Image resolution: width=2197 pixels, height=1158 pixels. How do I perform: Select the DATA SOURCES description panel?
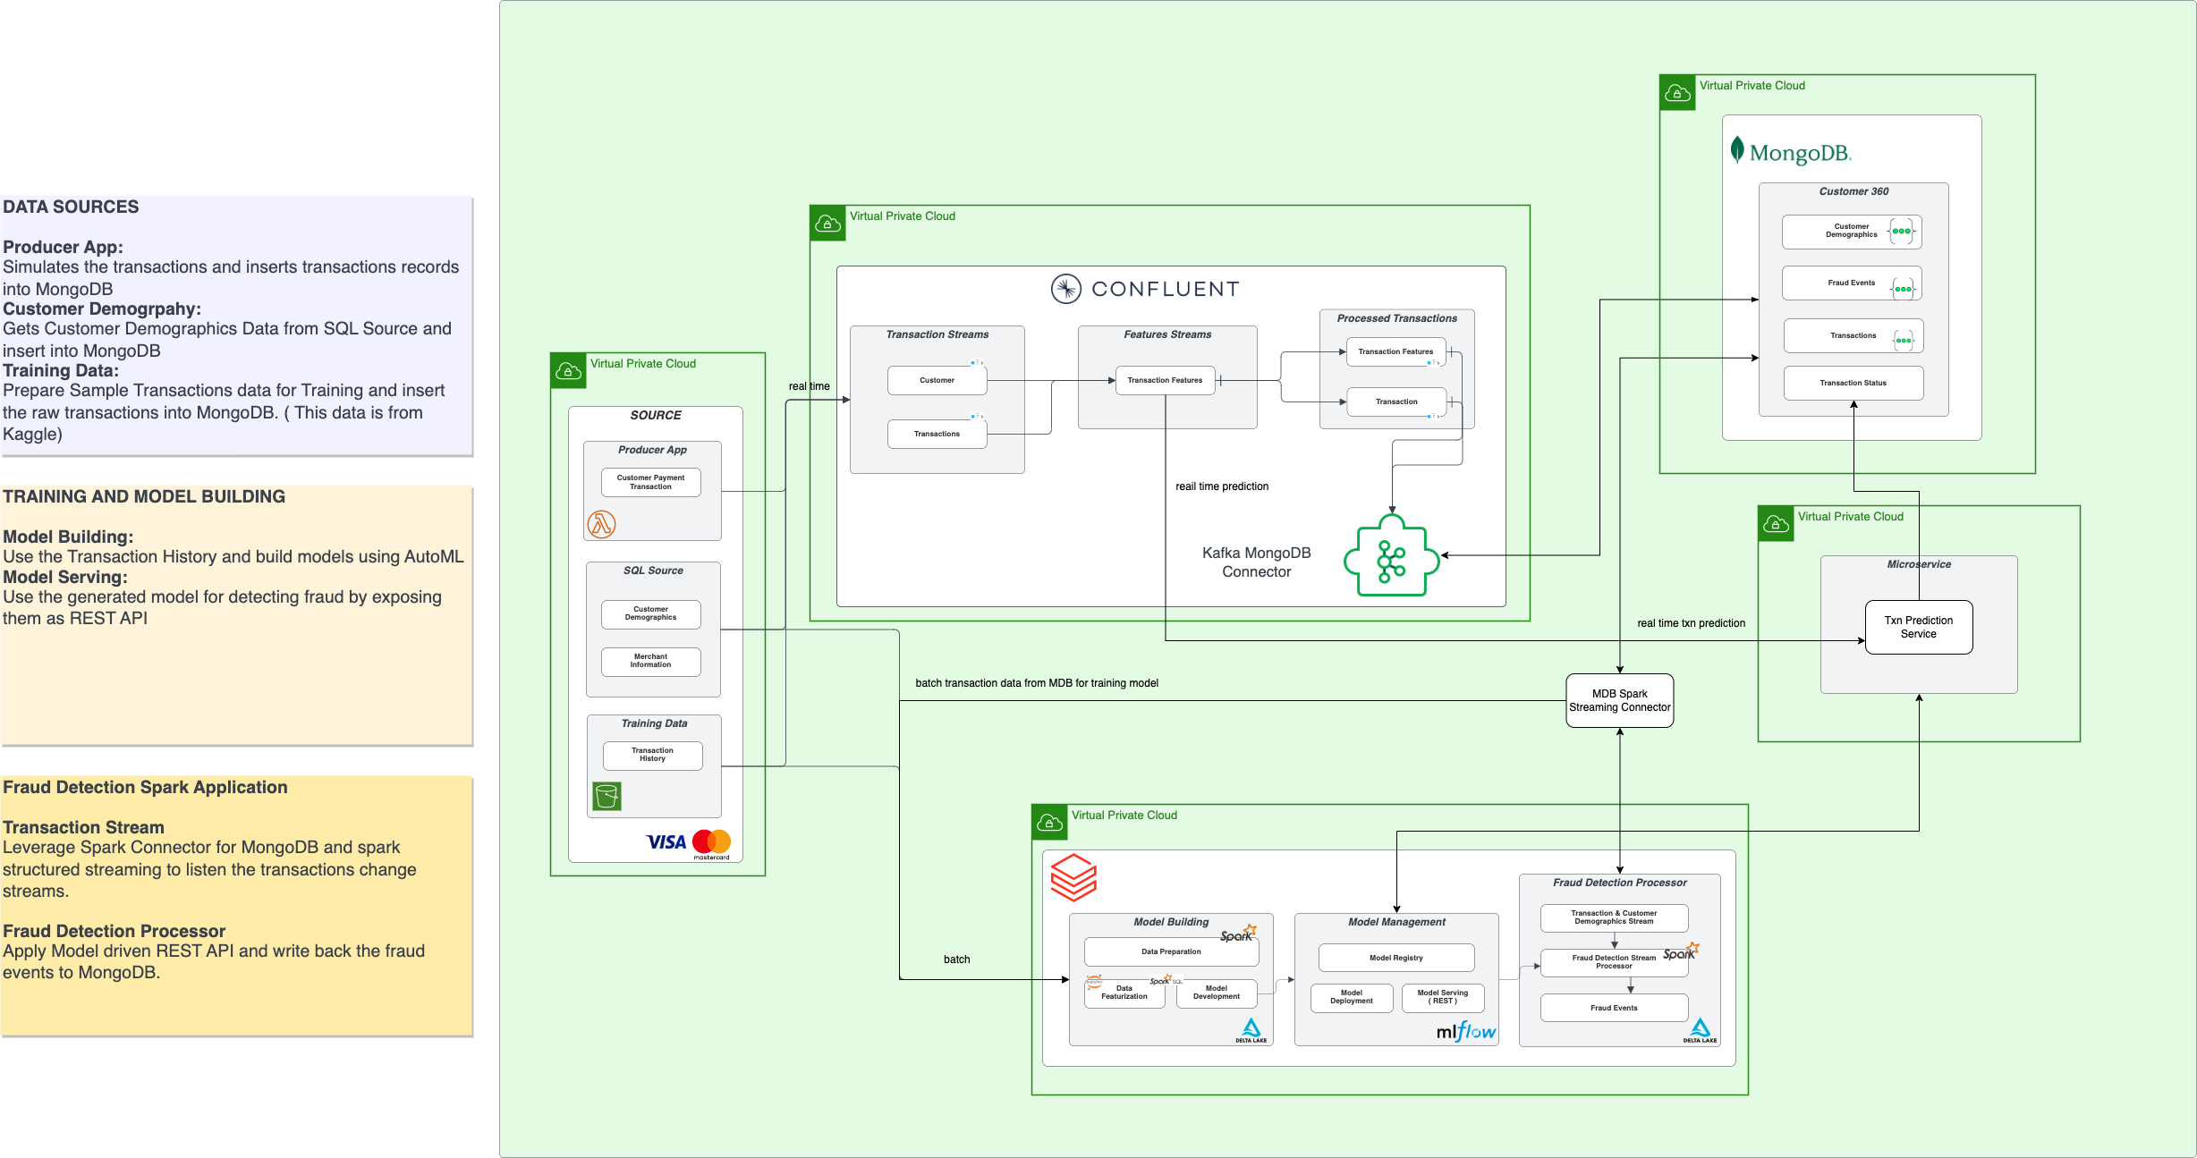tap(236, 326)
